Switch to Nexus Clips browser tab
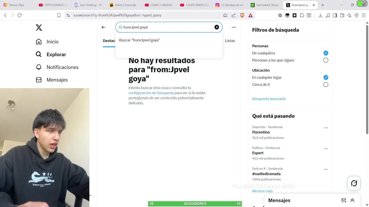 pos(17,5)
